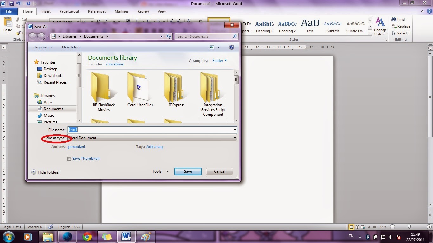Click the Add a tag link
Viewport: 433px width, 243px height.
click(154, 147)
